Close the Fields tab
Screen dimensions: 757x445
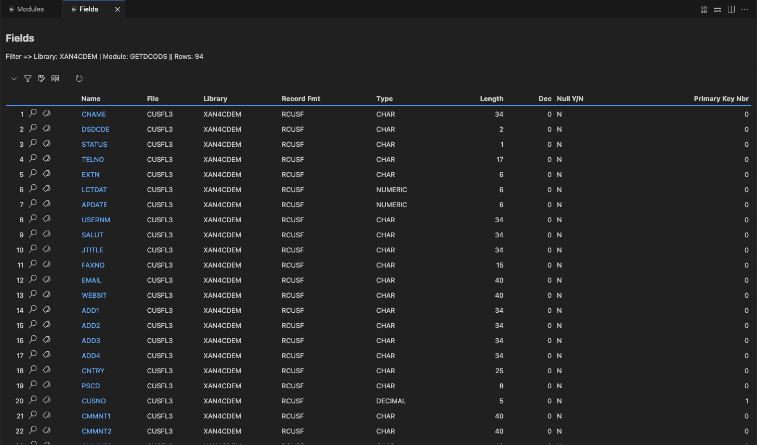[x=118, y=9]
